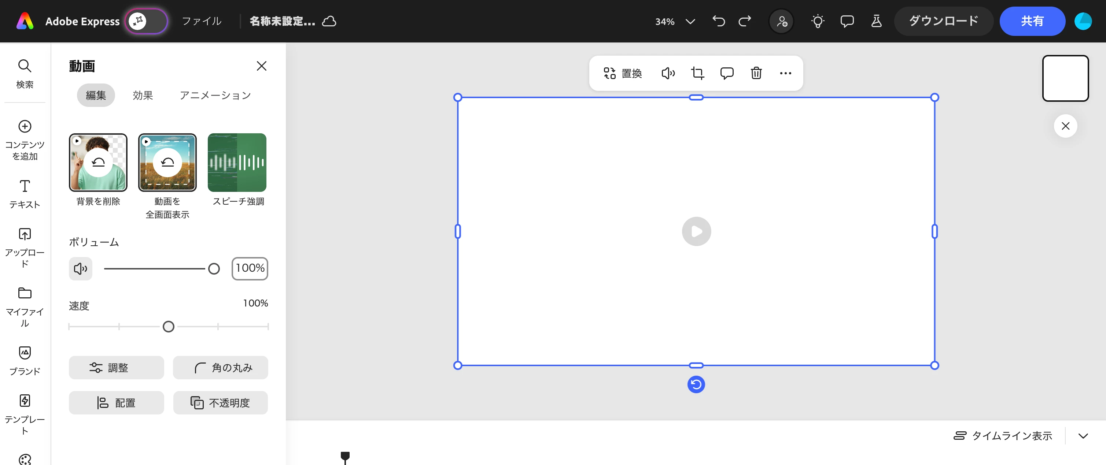The height and width of the screenshot is (465, 1106).
Task: Open the 角の丸み corner radius button
Action: pyautogui.click(x=221, y=368)
